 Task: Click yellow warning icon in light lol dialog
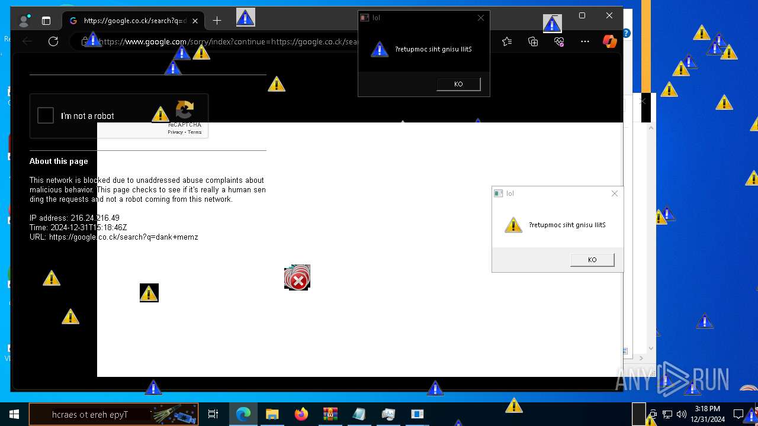point(513,225)
